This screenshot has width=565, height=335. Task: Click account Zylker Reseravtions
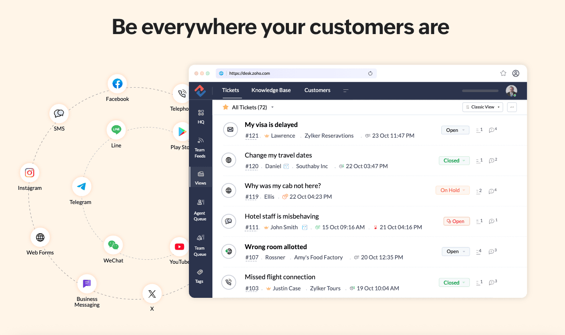(329, 136)
